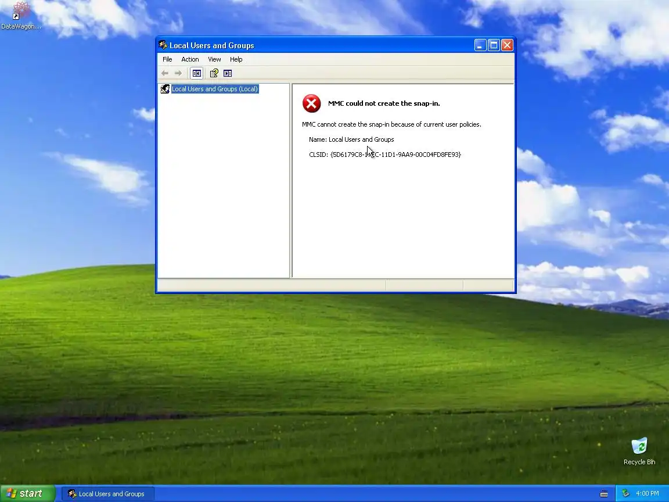Click the Local Users and Groups title bar icon

(163, 45)
